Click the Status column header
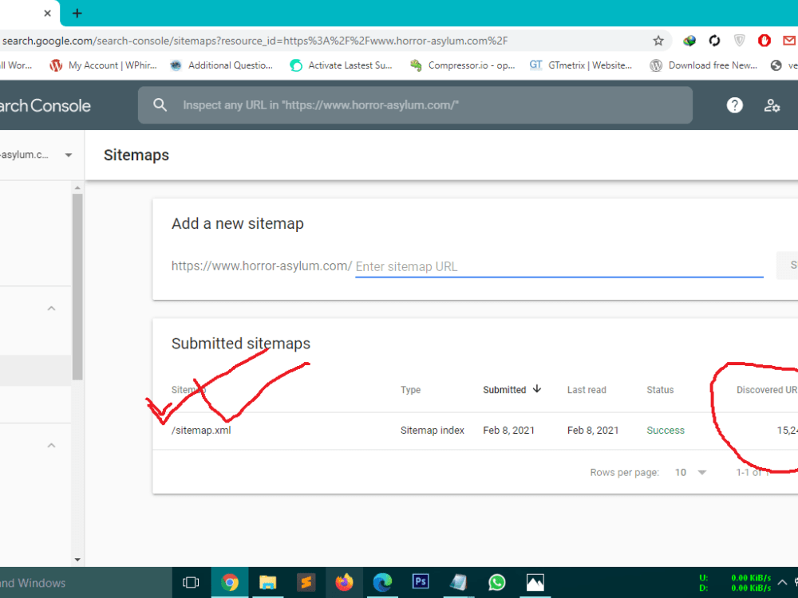 tap(660, 390)
